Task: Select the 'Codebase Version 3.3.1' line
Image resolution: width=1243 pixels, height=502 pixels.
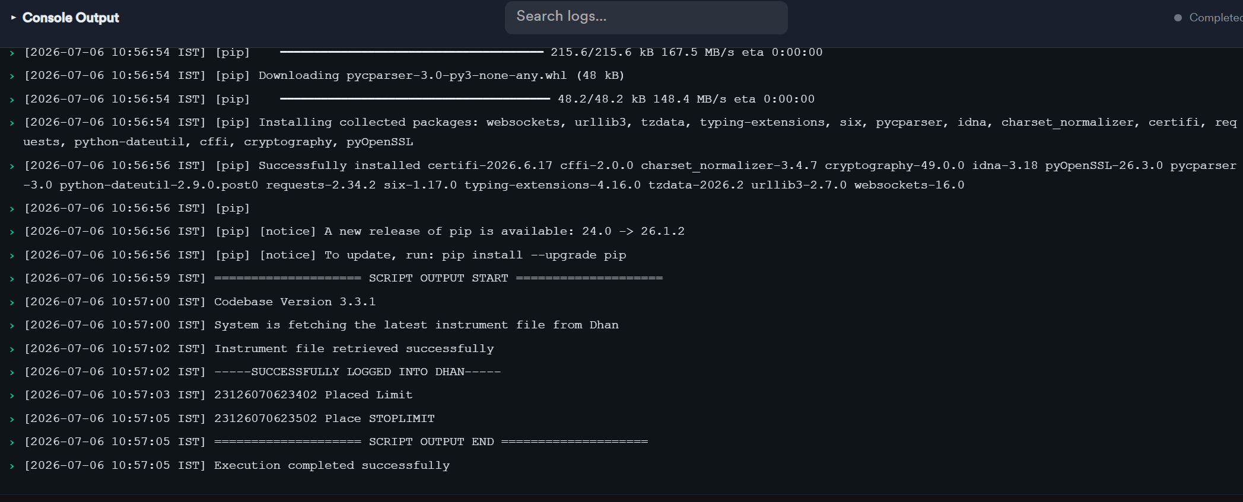Action: (x=200, y=302)
